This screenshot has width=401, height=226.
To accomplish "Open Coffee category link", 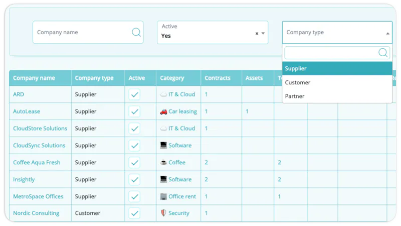I will coord(177,162).
